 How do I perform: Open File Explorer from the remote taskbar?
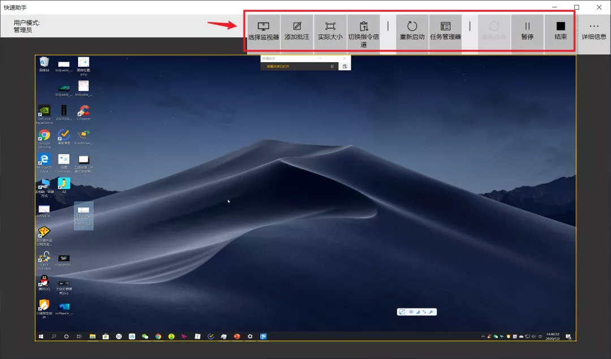pos(92,336)
